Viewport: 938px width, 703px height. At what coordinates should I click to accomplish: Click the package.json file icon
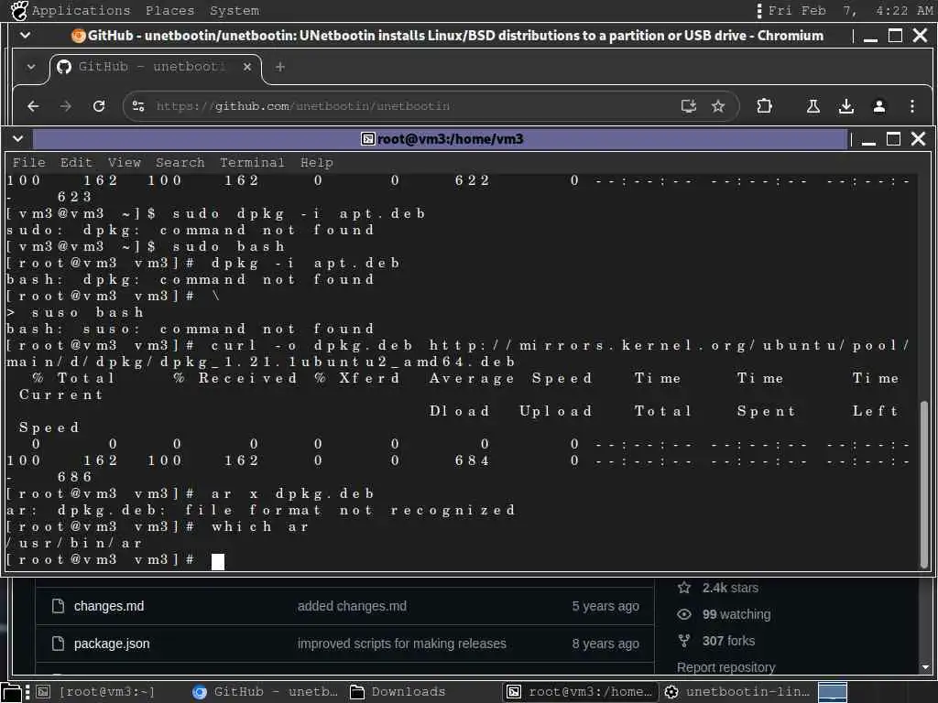click(58, 644)
